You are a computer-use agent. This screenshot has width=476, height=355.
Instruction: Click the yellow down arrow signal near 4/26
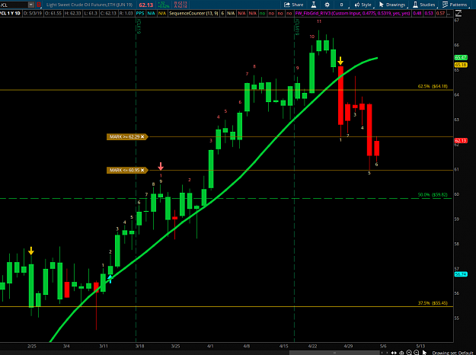[x=340, y=61]
